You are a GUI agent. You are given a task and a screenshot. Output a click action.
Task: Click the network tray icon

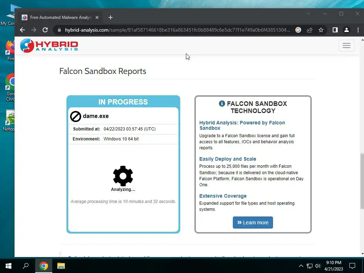(x=310, y=266)
